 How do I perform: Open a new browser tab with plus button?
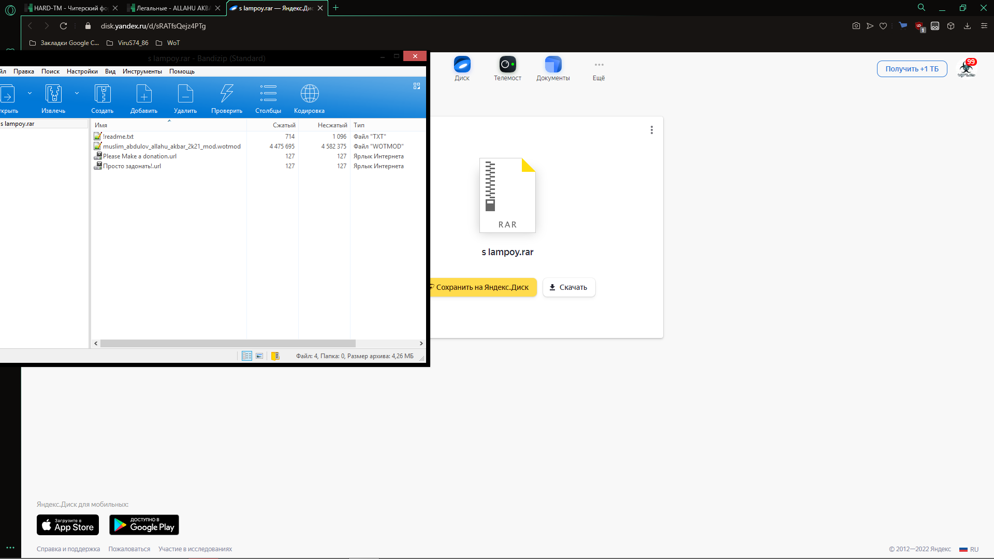(x=335, y=8)
